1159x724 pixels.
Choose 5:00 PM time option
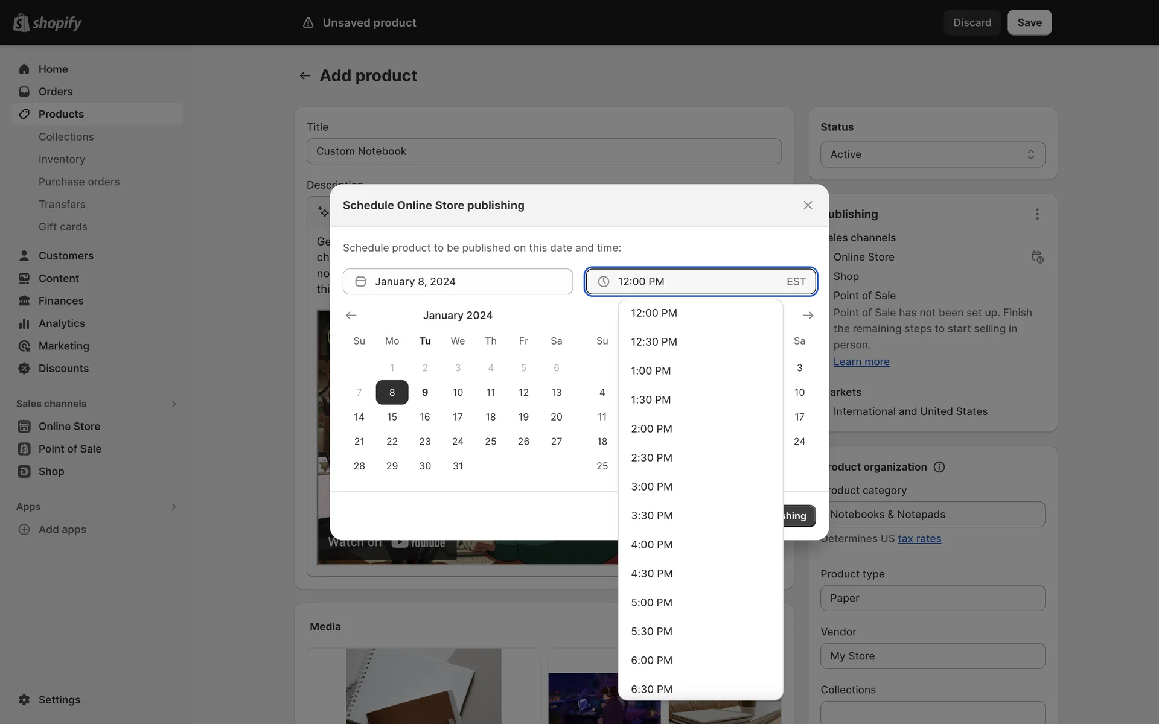[x=651, y=602]
